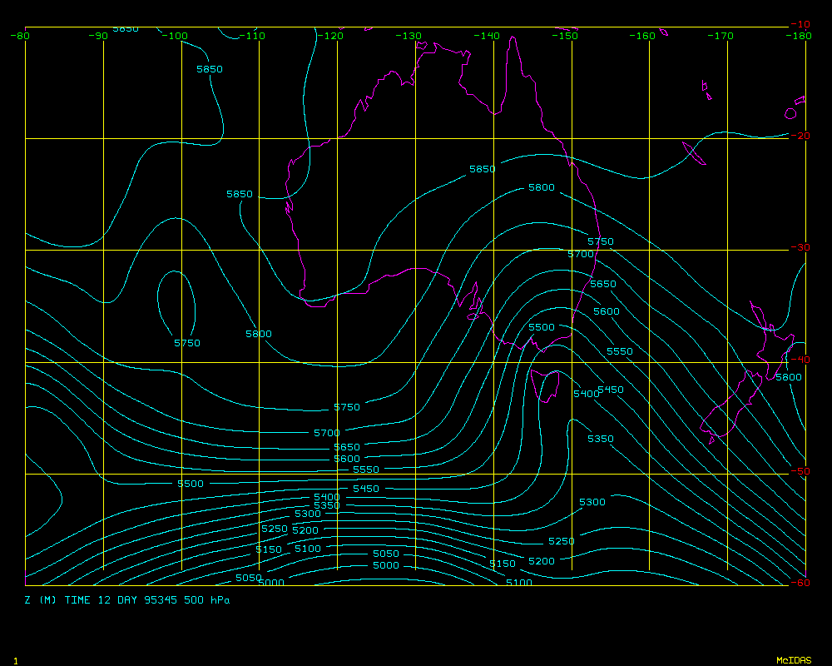Select the 5350 contour label southeast of Tasmania
This screenshot has width=832, height=666.
click(x=601, y=439)
